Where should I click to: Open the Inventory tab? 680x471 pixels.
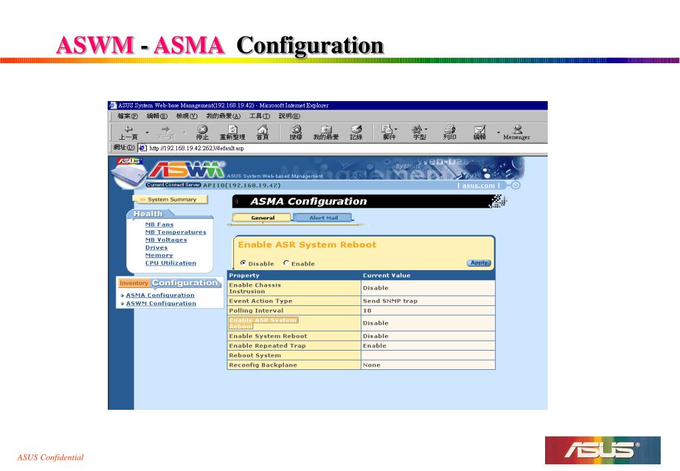[134, 283]
